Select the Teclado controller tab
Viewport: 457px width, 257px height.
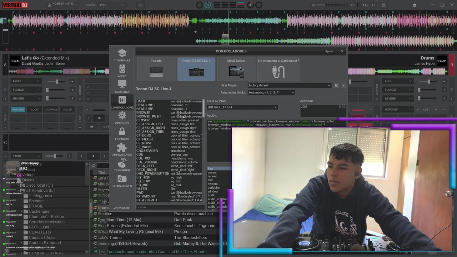tap(156, 69)
